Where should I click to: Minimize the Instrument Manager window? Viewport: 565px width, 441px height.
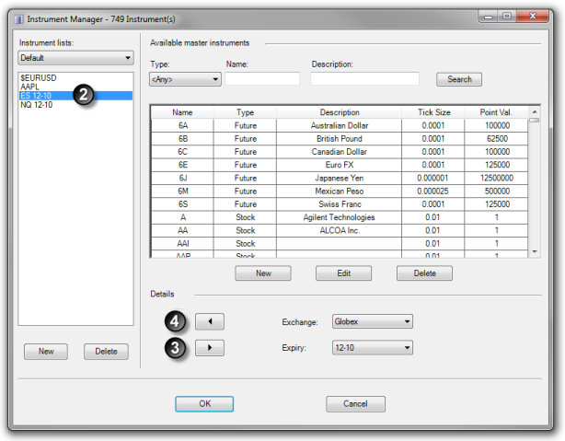tap(489, 17)
